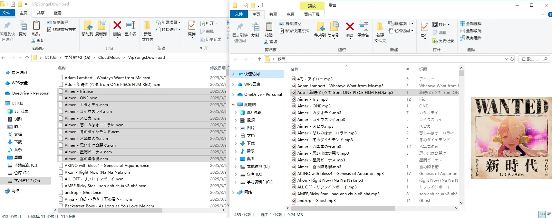
Task: Sort by 名称 column in VipSongsDownload window
Action: click(x=62, y=68)
